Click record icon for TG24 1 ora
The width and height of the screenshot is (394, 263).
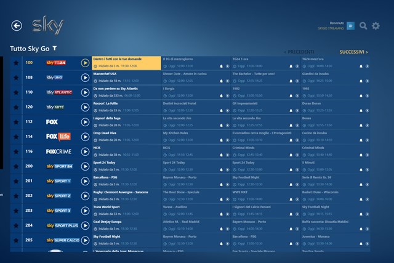point(297,67)
